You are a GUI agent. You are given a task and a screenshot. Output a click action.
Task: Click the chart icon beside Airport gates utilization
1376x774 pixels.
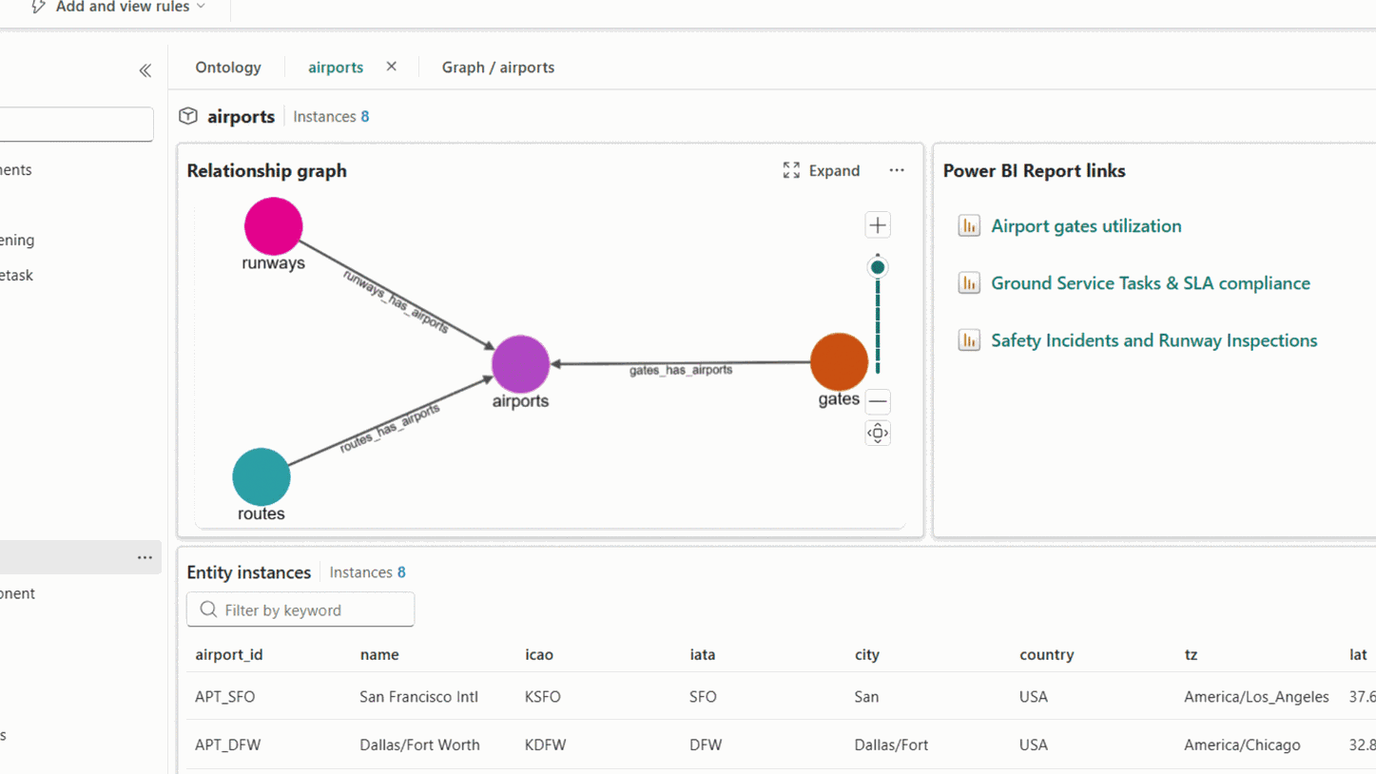(968, 225)
